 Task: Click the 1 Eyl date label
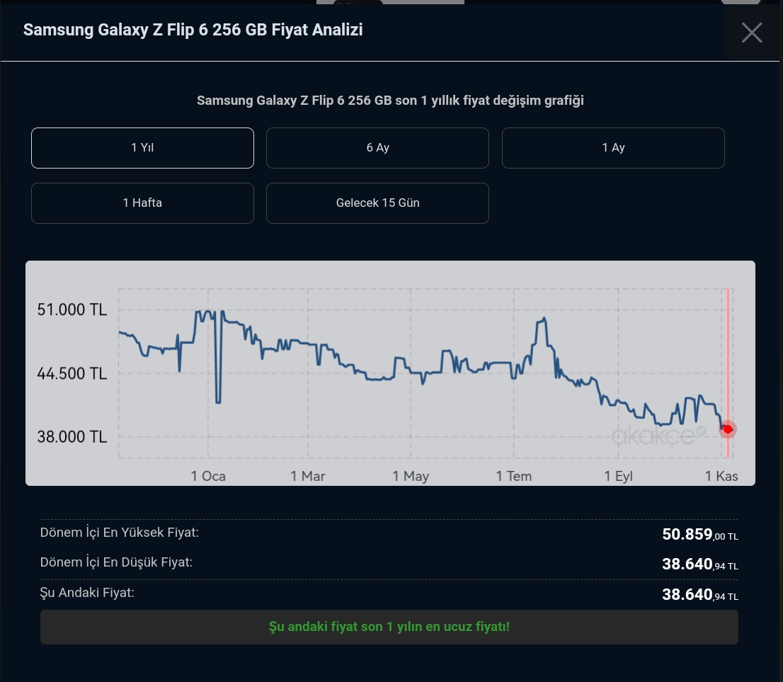tap(618, 476)
